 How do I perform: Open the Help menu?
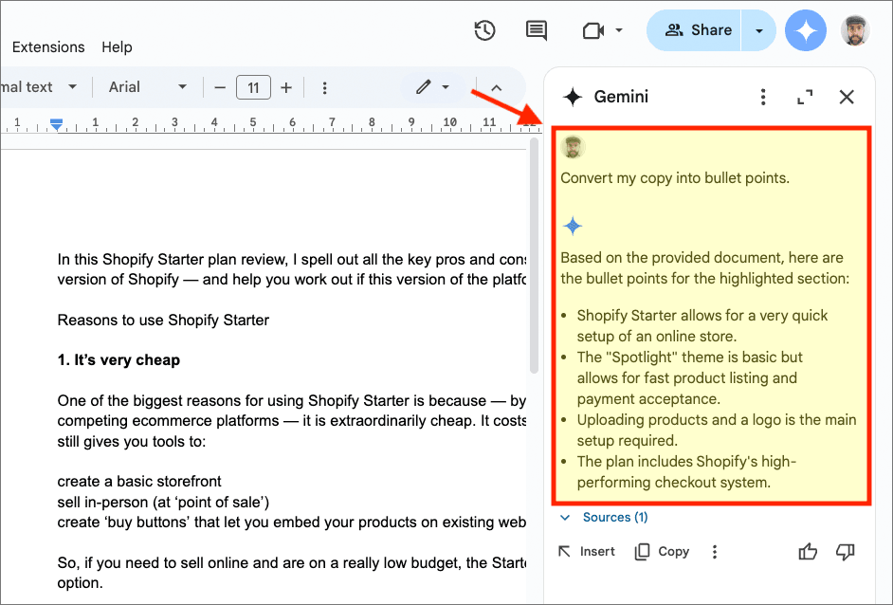[x=117, y=46]
